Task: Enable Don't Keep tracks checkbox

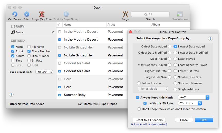Action: click(139, 109)
